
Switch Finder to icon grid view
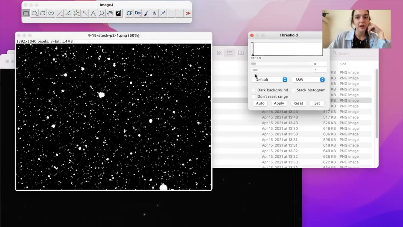point(219,53)
